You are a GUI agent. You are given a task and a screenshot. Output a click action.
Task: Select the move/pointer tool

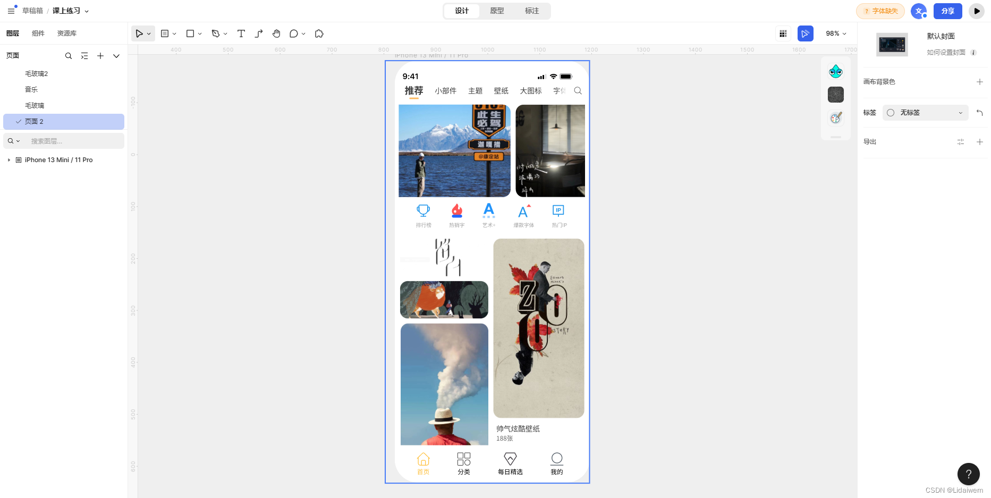[x=139, y=33]
